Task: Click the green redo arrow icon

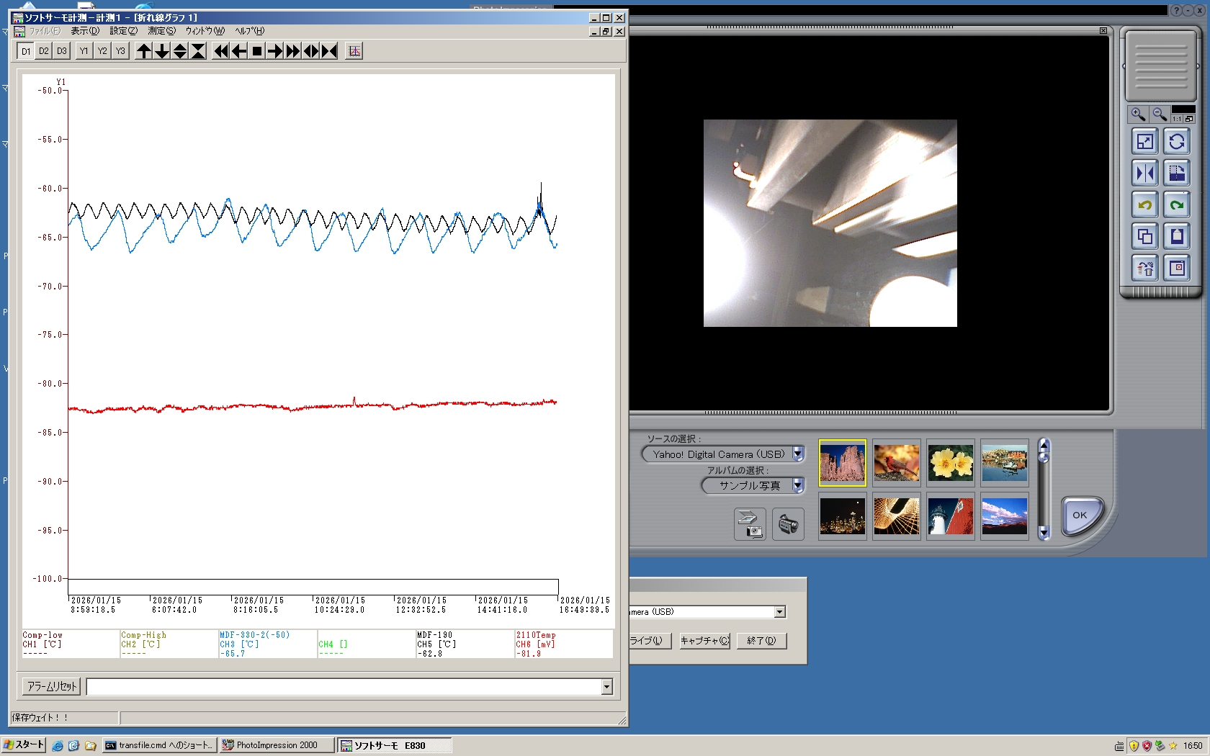Action: click(1177, 205)
